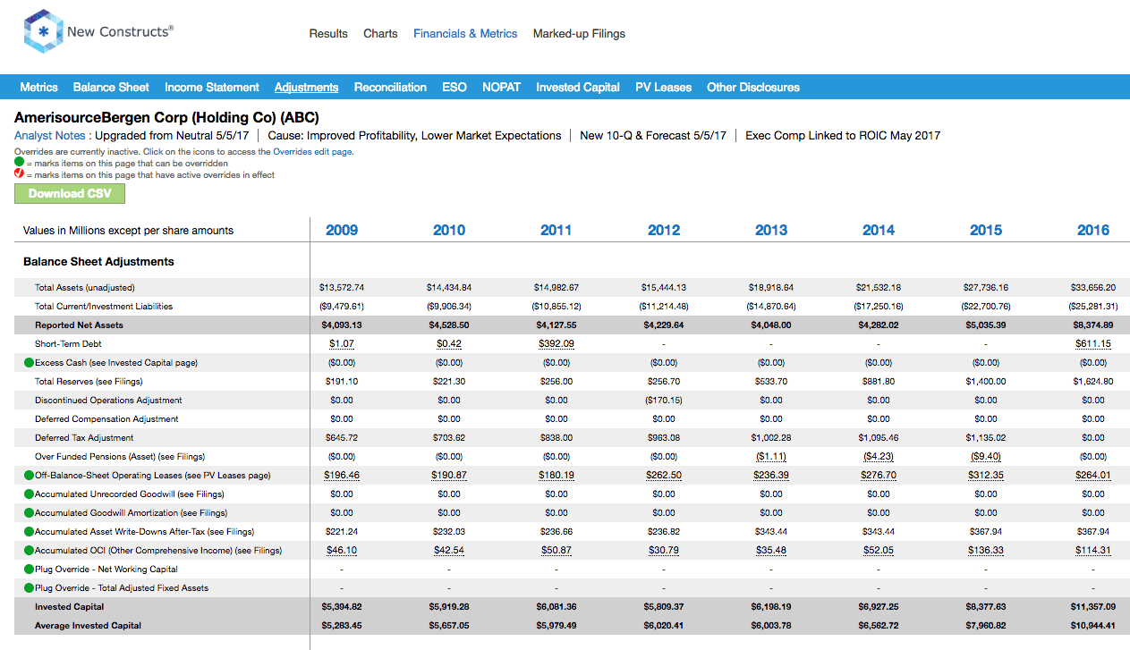Click override dot next to Accumulated Unrecorded Goodwill

click(29, 494)
